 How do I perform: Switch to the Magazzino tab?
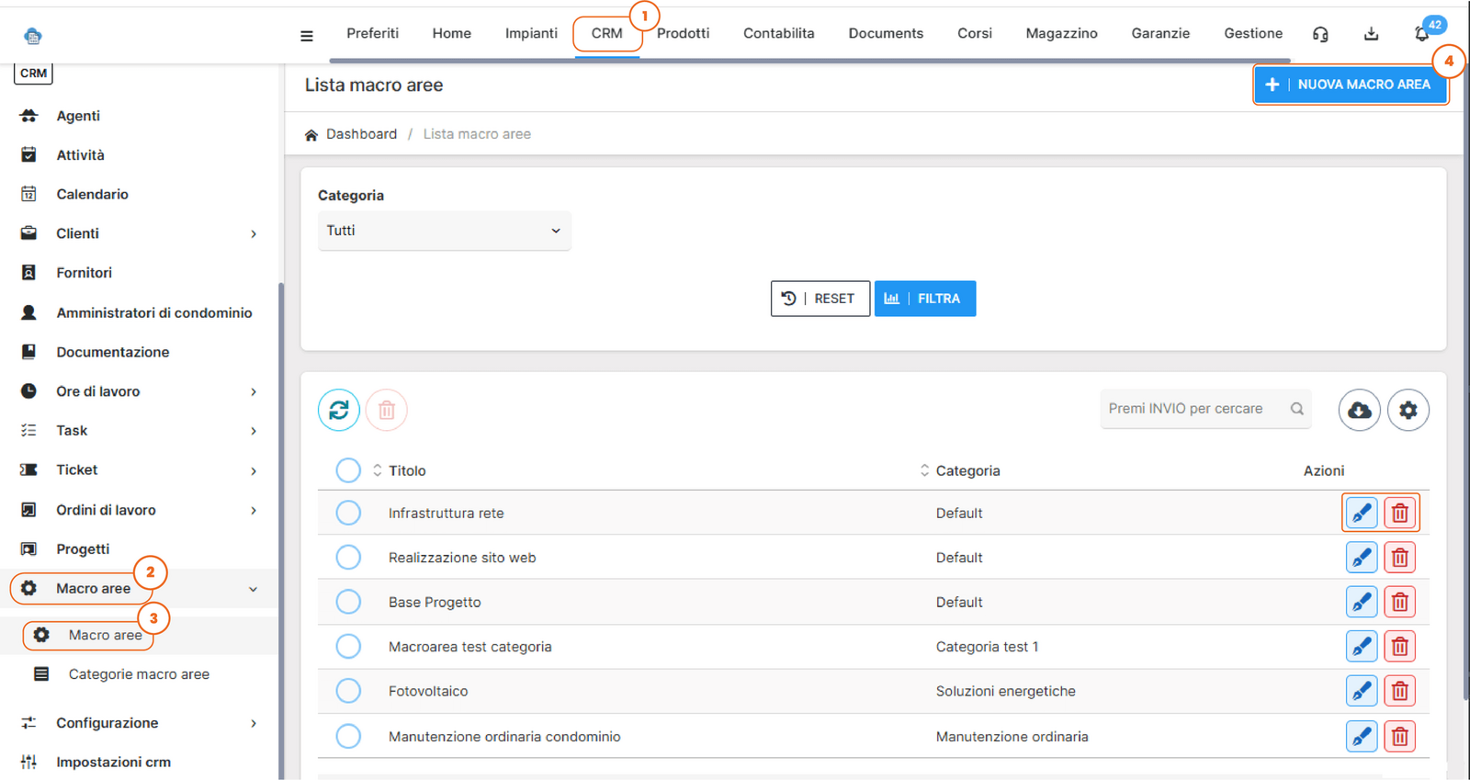(1061, 33)
